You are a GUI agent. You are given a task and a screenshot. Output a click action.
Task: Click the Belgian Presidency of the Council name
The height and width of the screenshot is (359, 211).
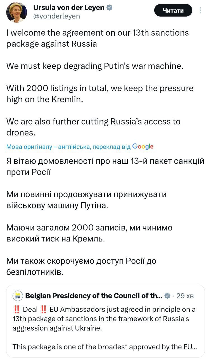(93, 296)
